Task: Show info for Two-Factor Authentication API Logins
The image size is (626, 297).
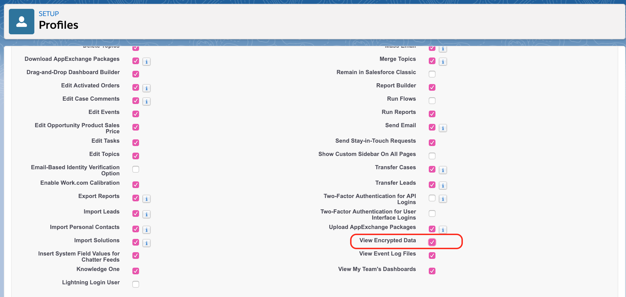Action: (x=443, y=199)
